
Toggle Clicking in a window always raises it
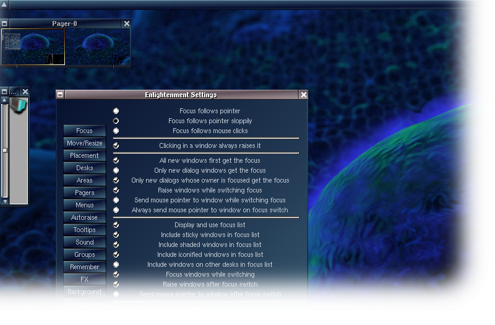coord(116,145)
